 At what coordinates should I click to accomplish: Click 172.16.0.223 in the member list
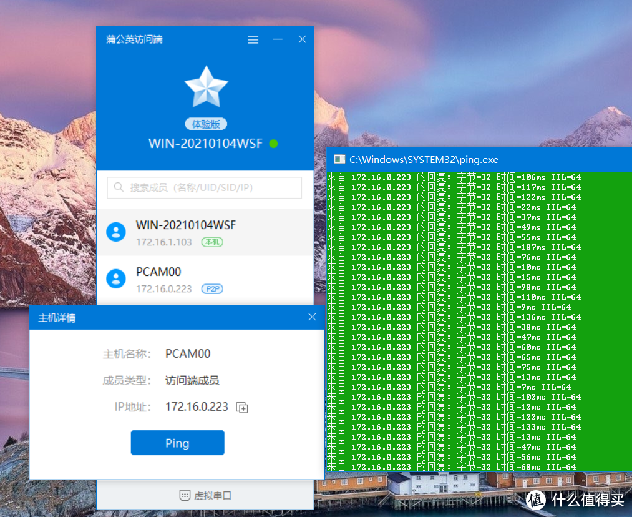[x=163, y=288]
